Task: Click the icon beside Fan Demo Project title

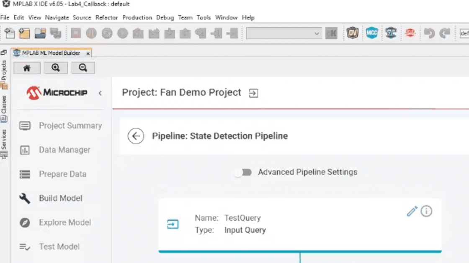Action: (253, 93)
